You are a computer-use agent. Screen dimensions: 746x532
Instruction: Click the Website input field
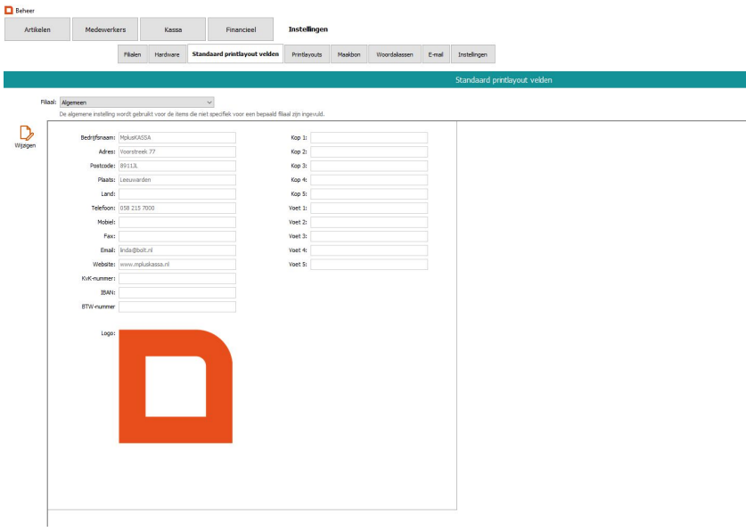coord(176,265)
